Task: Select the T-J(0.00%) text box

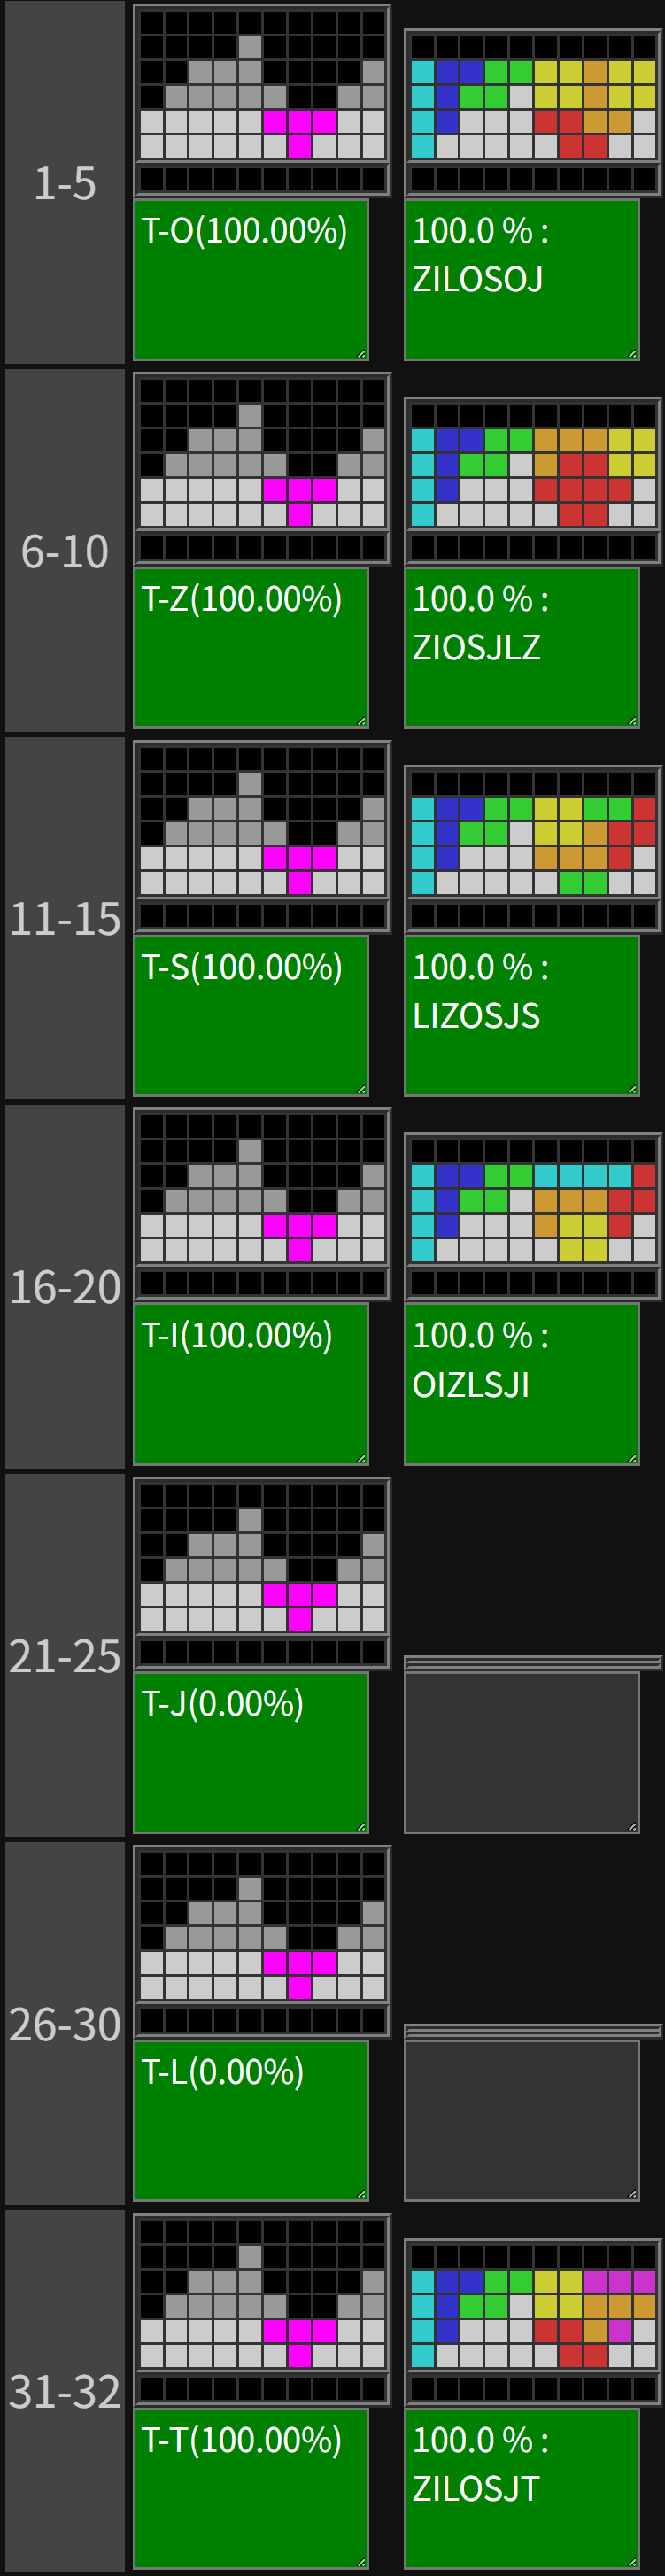Action: pyautogui.click(x=251, y=1752)
